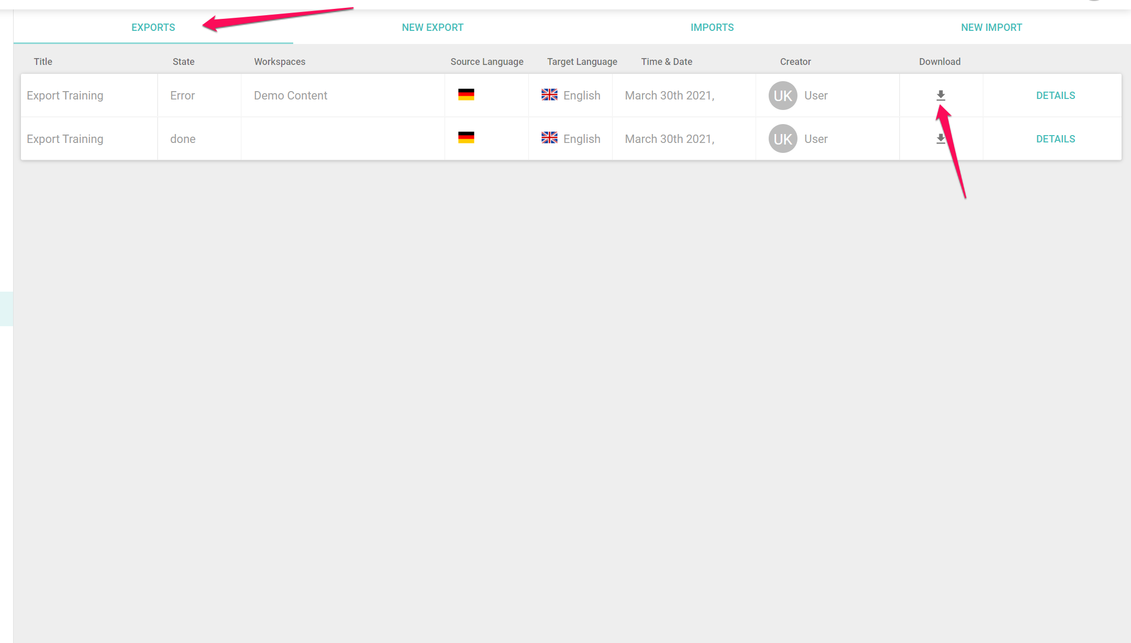The height and width of the screenshot is (643, 1131).
Task: Click UK flag in done export row
Action: pos(549,138)
